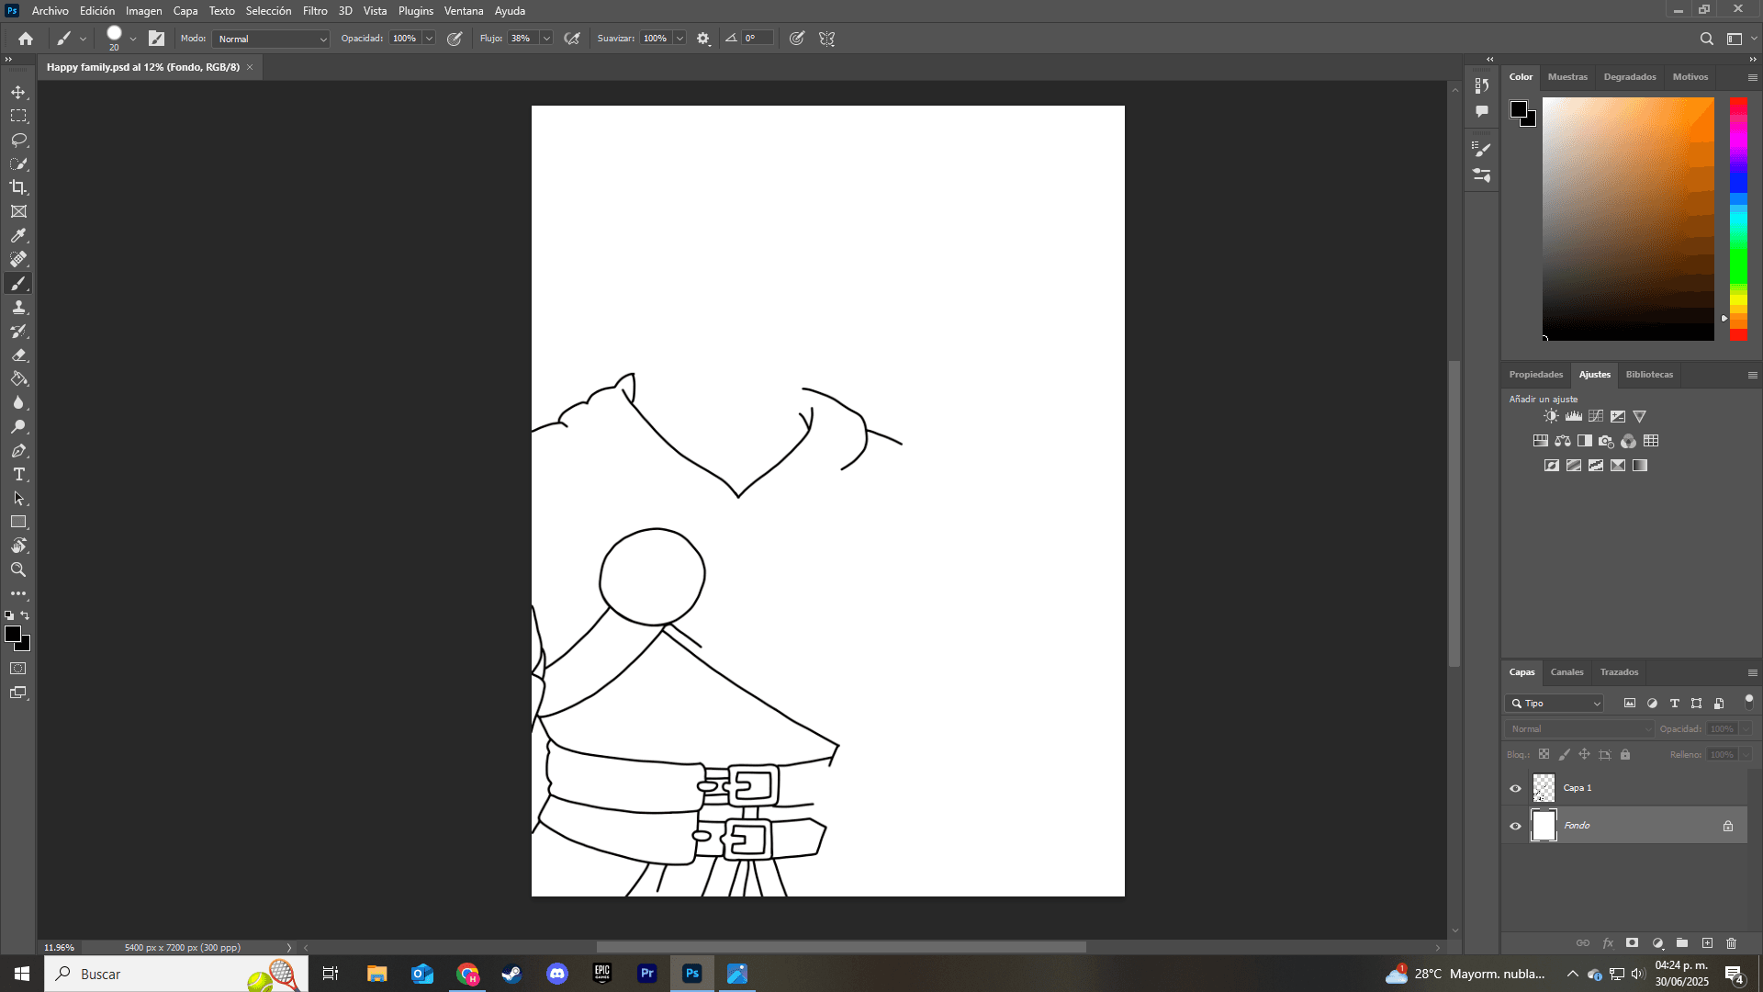1763x992 pixels.
Task: Select the Zoom tool
Action: tap(18, 569)
